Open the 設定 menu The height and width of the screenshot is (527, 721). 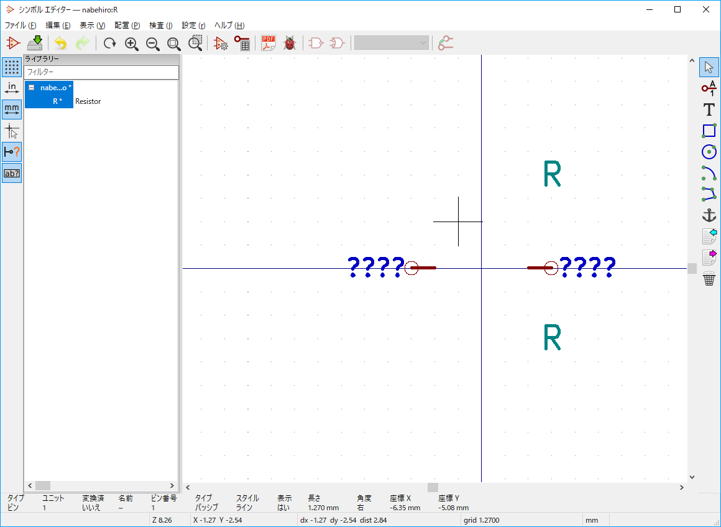click(x=193, y=26)
